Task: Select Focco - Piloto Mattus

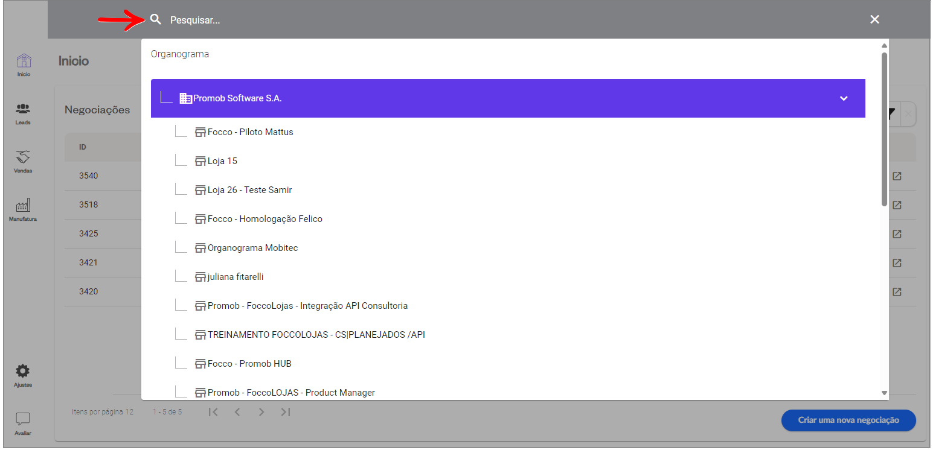Action: (x=251, y=132)
